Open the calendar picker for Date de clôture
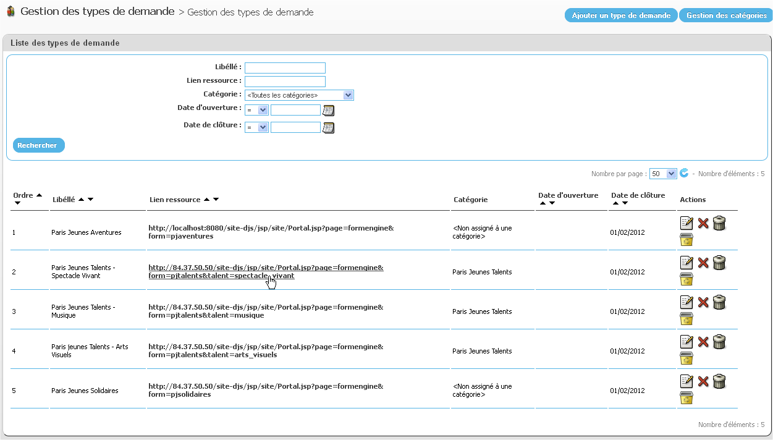 329,128
